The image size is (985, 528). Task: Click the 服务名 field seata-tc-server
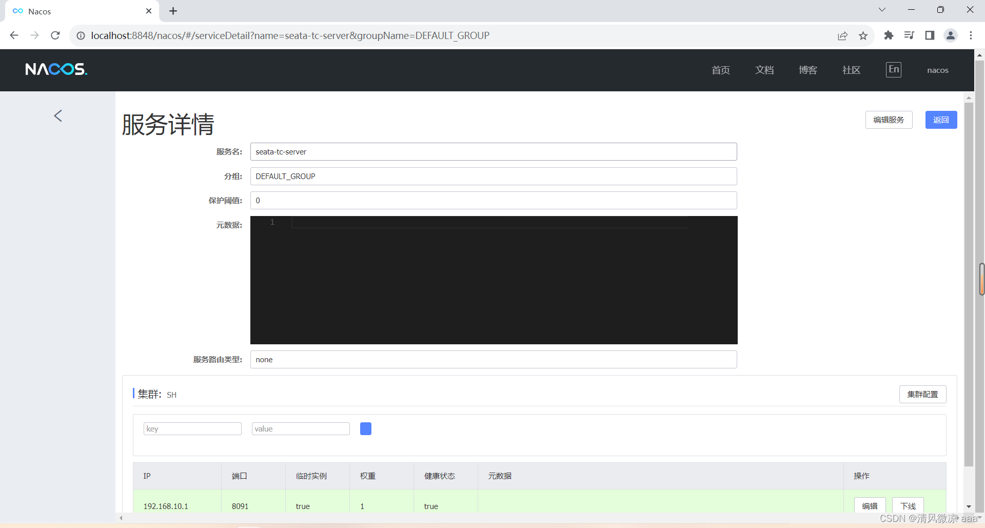tap(494, 151)
